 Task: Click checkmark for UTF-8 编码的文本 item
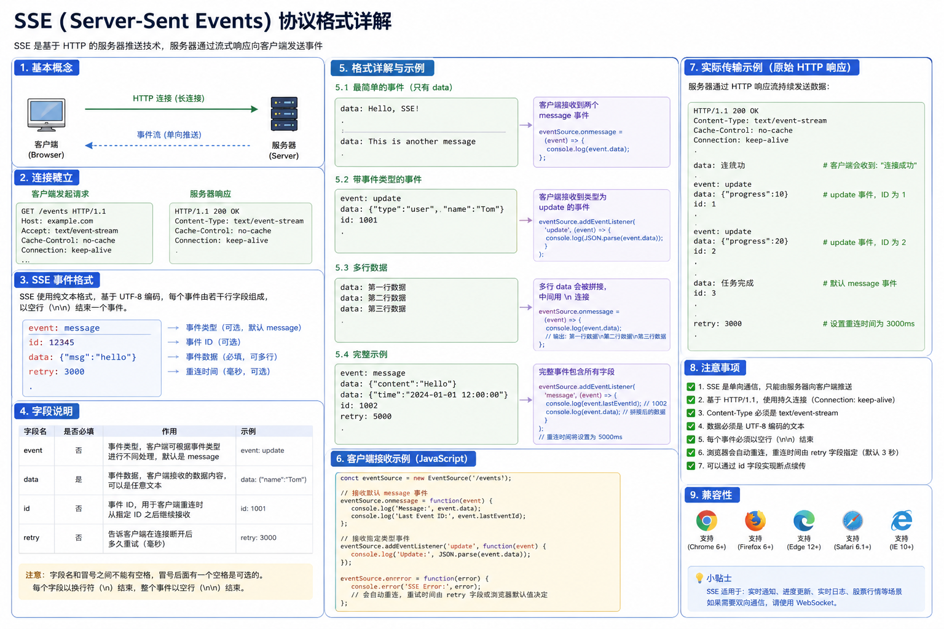[691, 426]
